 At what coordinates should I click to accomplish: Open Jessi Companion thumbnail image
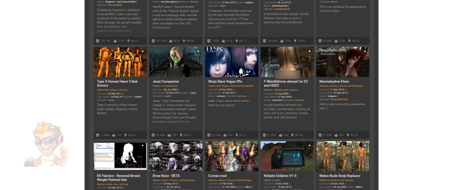point(176,62)
